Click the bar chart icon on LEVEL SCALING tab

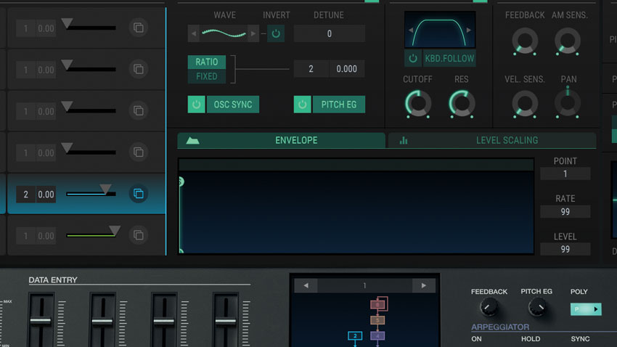click(x=404, y=140)
